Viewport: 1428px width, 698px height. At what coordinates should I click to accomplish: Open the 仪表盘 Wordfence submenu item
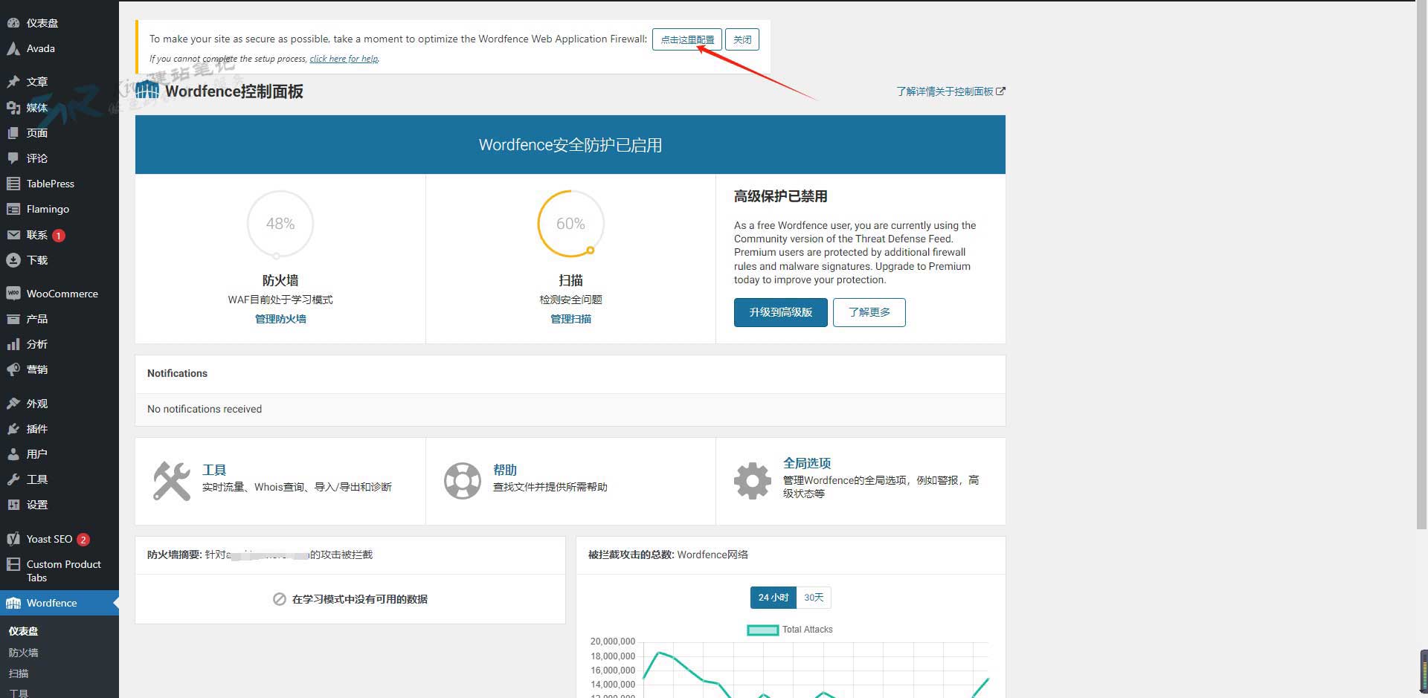24,631
